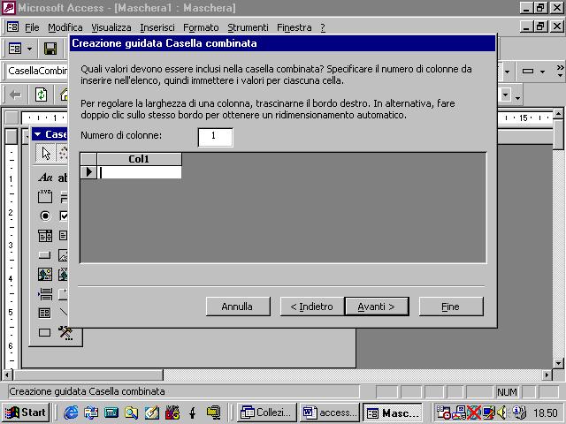Expand the toolbox title dropdown arrow
Viewport: 566px width, 424px height.
(37, 134)
